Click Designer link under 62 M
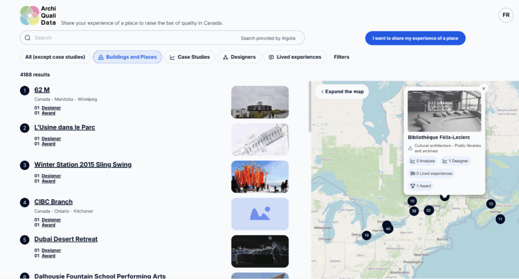Image resolution: width=519 pixels, height=279 pixels. point(51,108)
